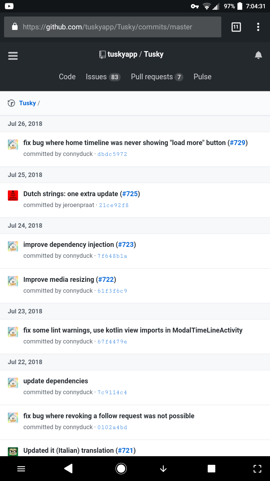This screenshot has height=481, width=270.
Task: Tap the history icon beside Tusky breadcrumb
Action: [x=12, y=103]
